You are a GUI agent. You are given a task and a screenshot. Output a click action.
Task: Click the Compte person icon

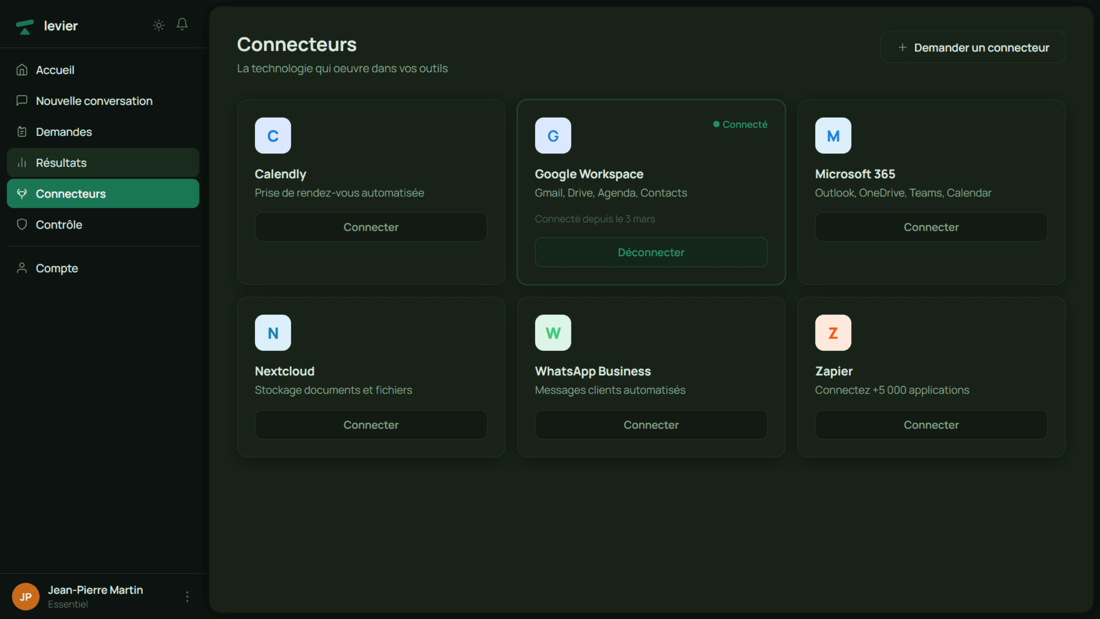[x=22, y=268]
